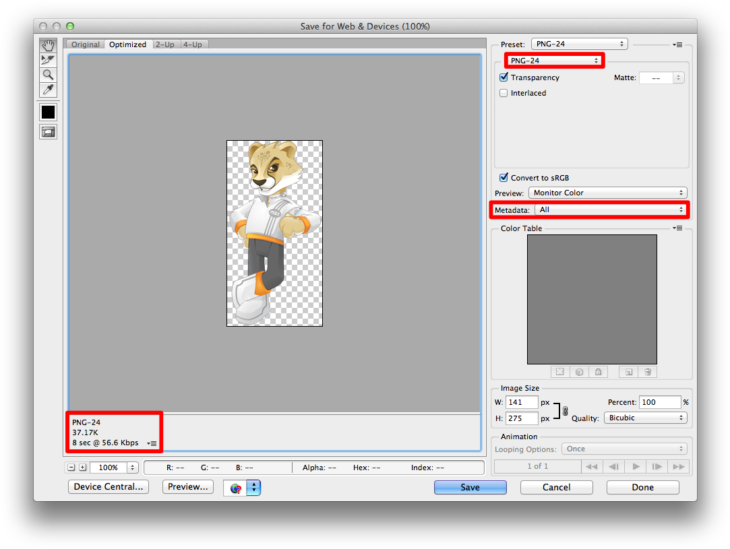Click the Save button
730x549 pixels.
470,487
